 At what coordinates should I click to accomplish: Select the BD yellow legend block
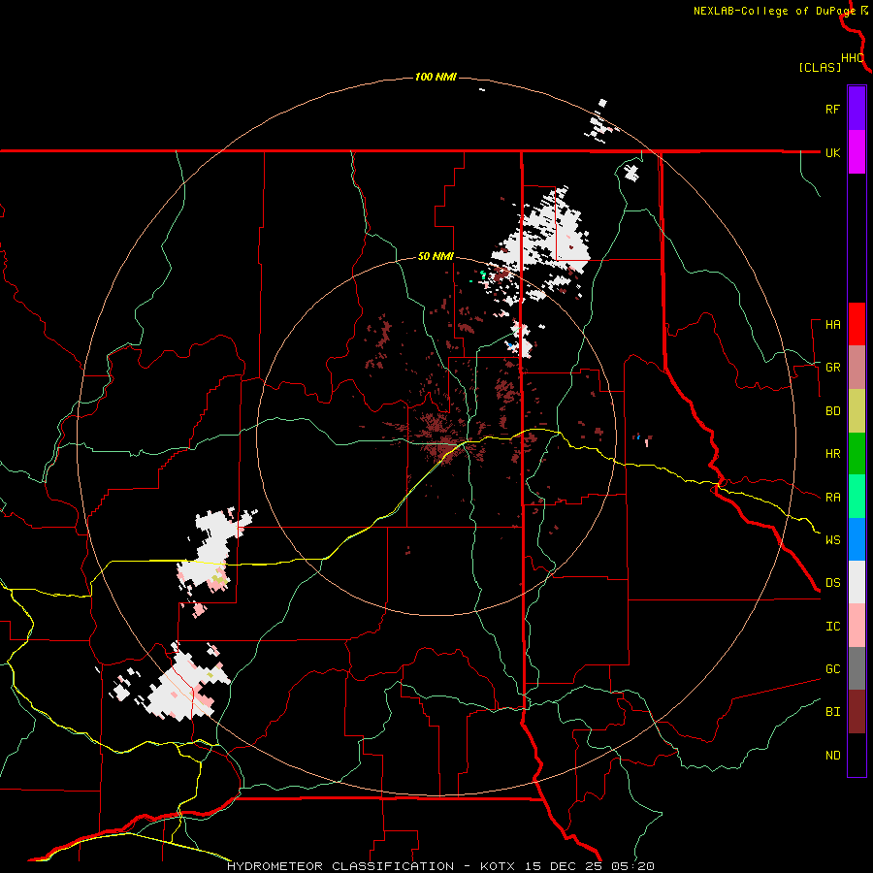pyautogui.click(x=857, y=410)
